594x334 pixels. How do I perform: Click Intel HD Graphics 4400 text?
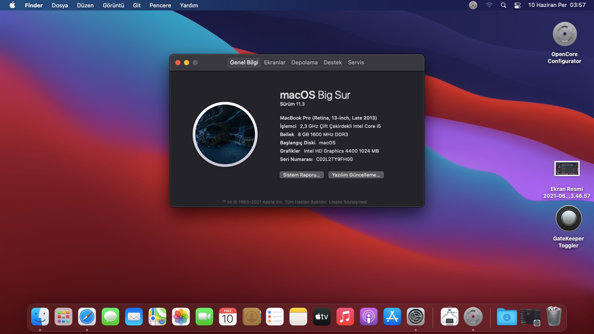click(341, 151)
